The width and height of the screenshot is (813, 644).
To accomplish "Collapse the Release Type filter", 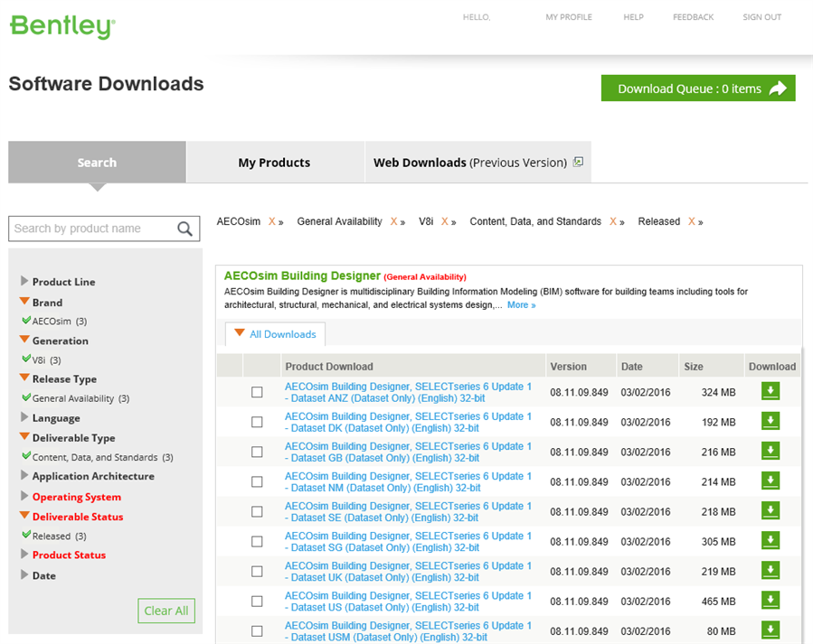I will [x=24, y=378].
